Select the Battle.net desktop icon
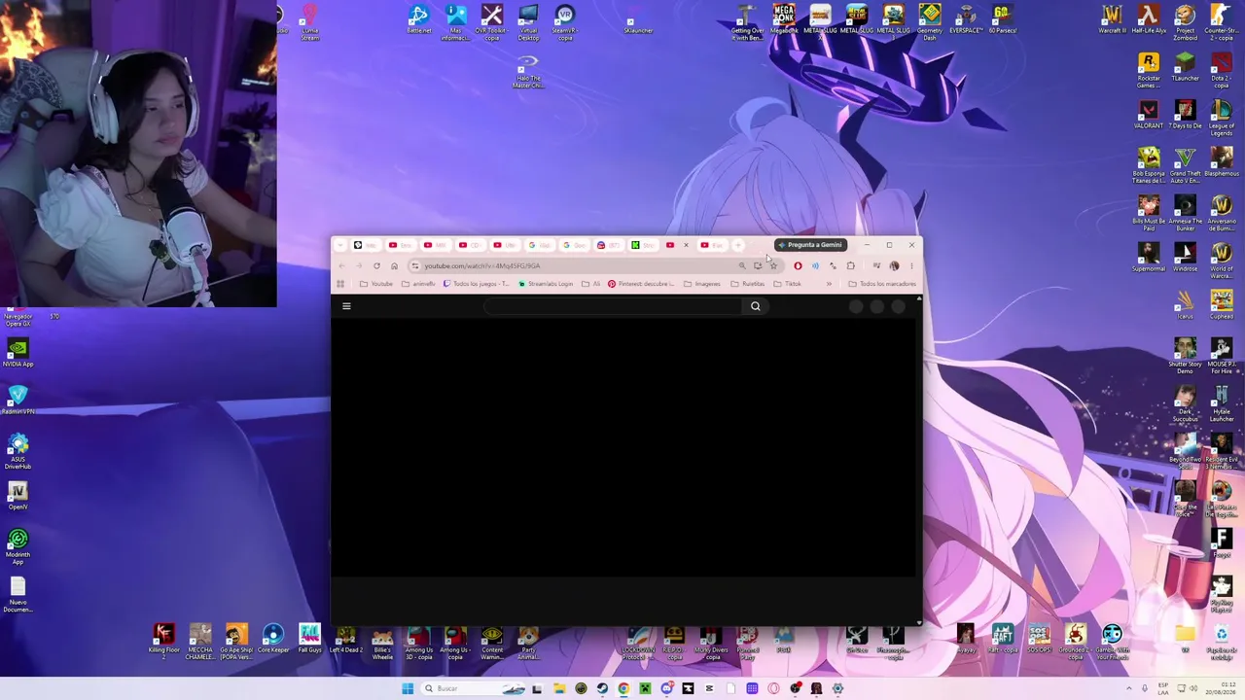Viewport: 1245px width, 700px height. (418, 19)
